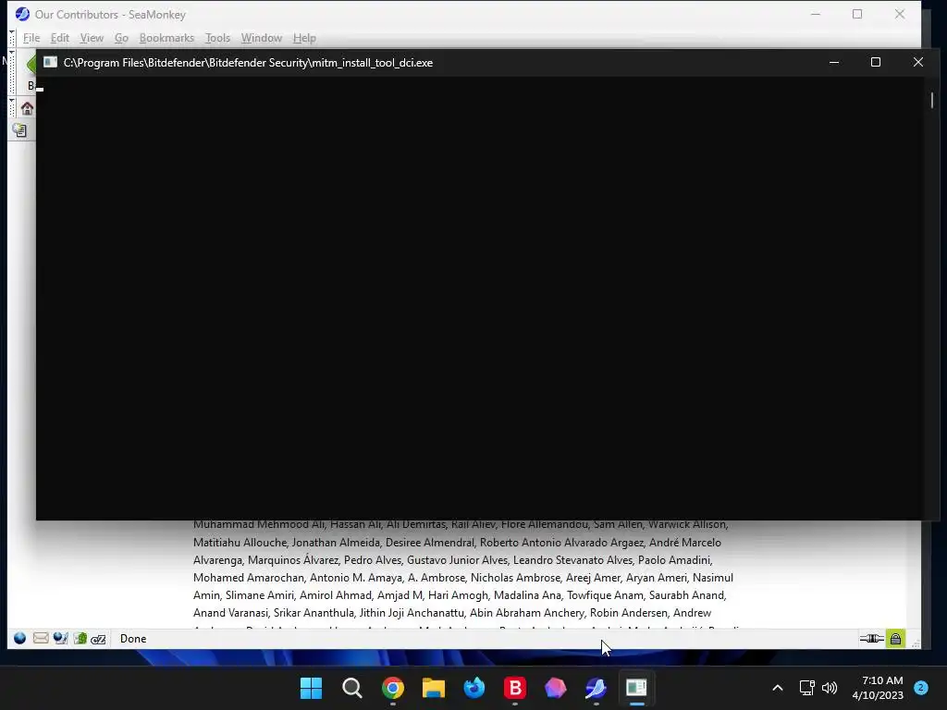Open volume control in system tray
The image size is (947, 710).
830,688
